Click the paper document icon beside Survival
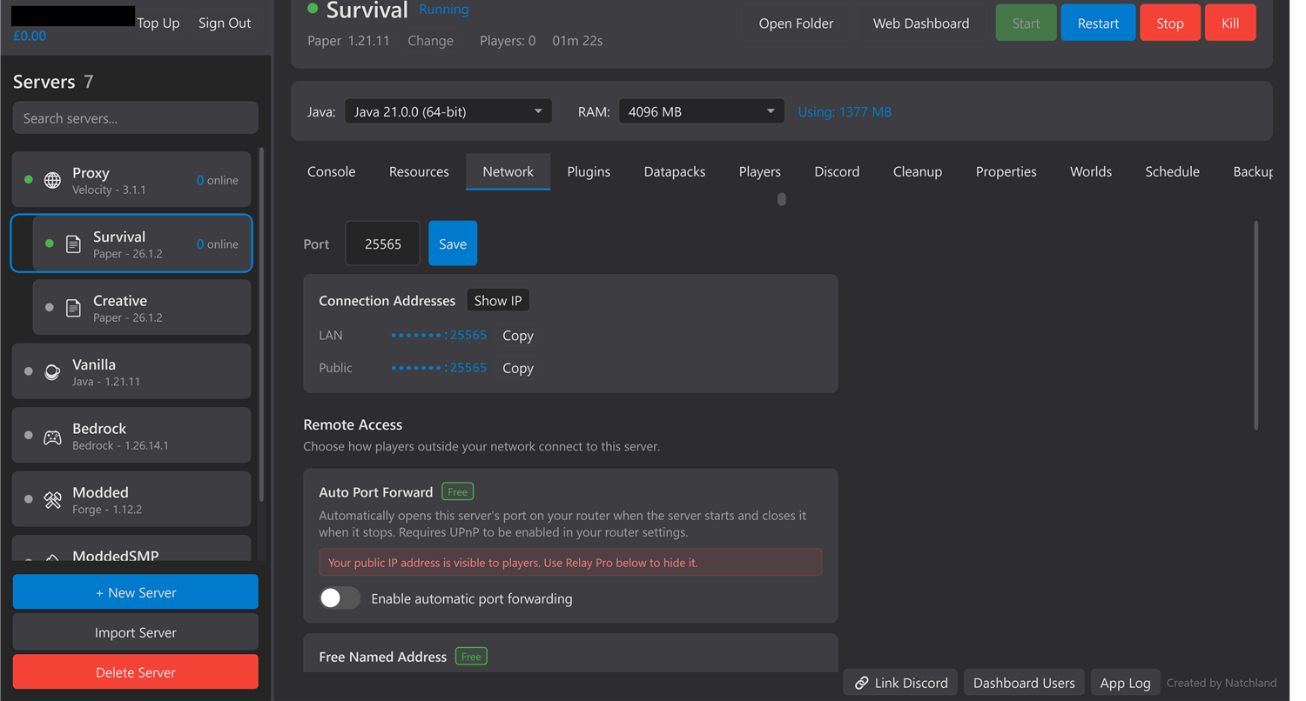 (73, 243)
